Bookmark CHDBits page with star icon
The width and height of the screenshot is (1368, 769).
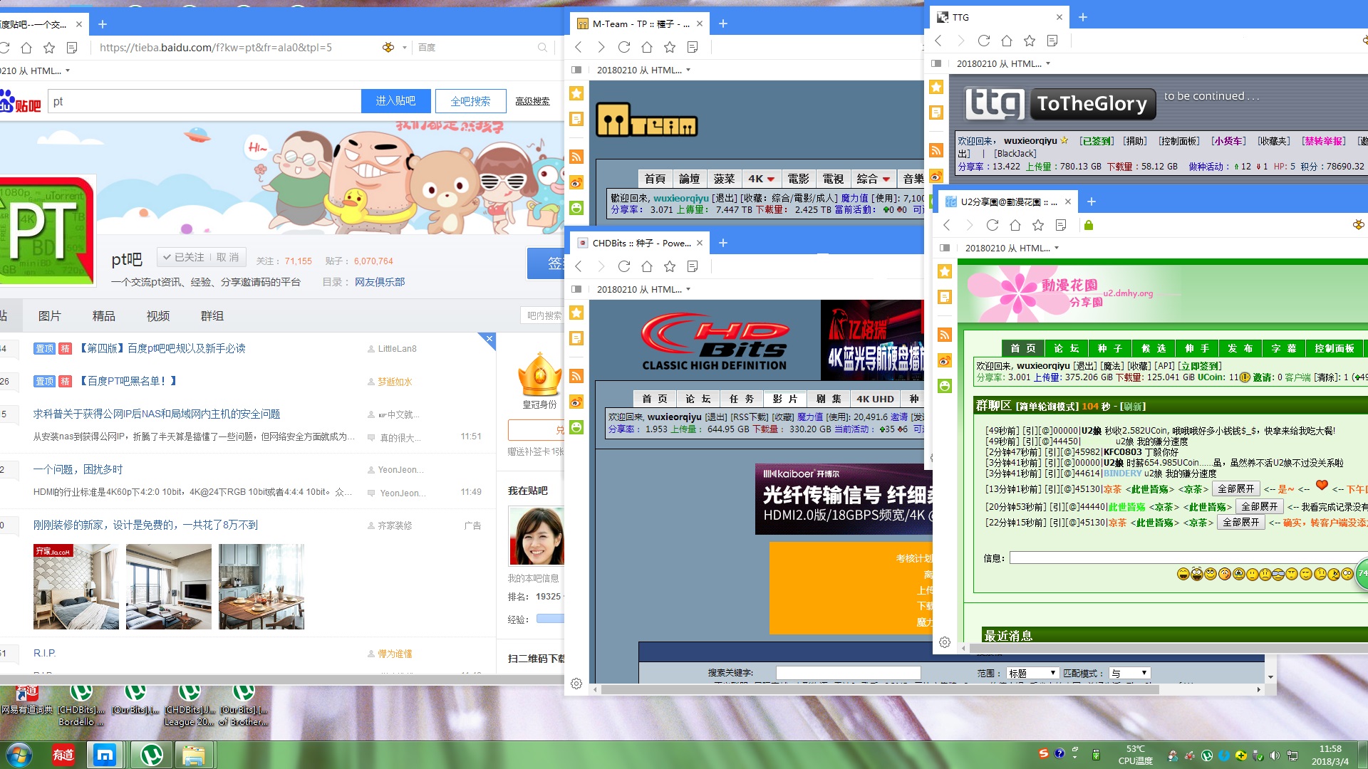[670, 266]
